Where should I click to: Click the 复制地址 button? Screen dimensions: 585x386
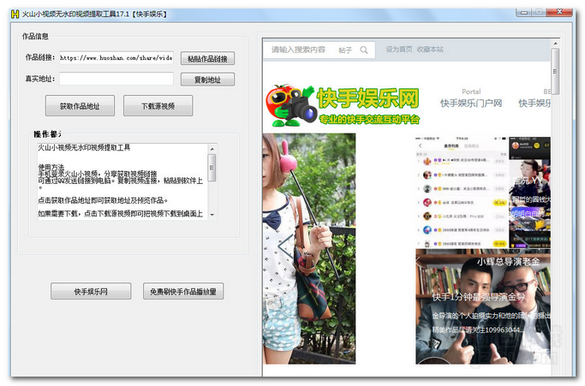click(x=207, y=80)
